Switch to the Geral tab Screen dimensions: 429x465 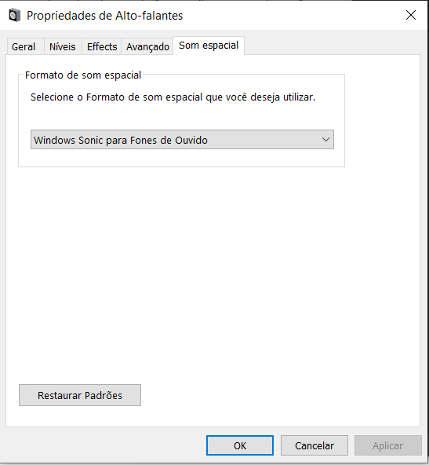[24, 46]
